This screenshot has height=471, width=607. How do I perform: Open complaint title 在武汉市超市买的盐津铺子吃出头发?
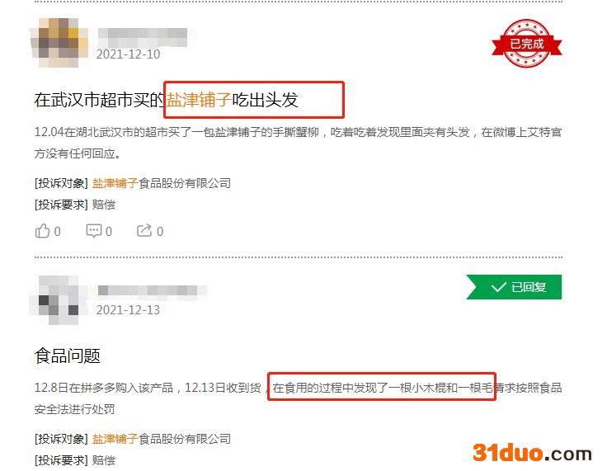(x=166, y=100)
